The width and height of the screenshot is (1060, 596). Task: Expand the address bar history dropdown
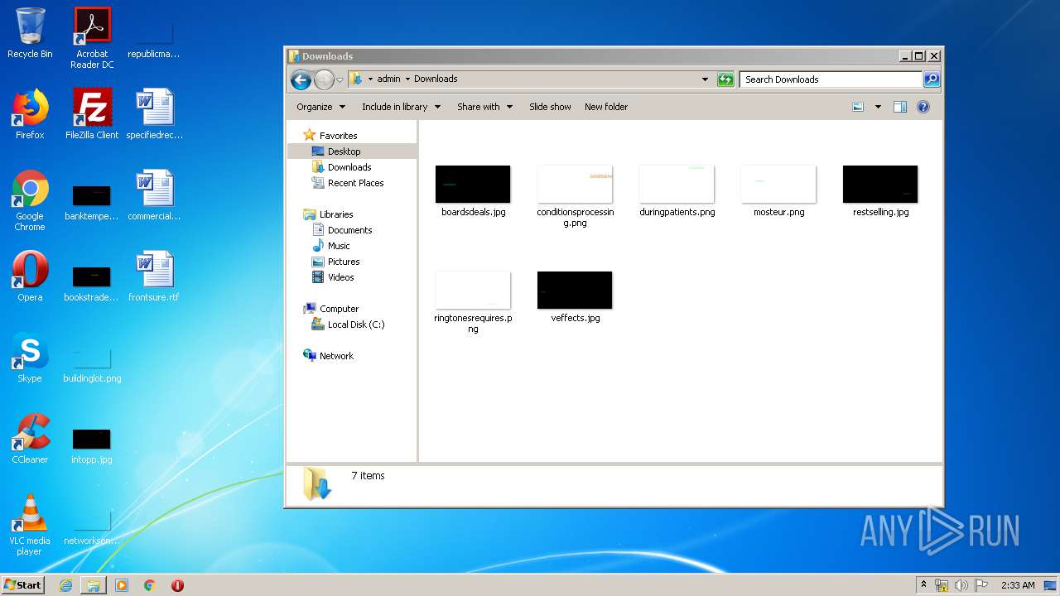click(x=706, y=79)
